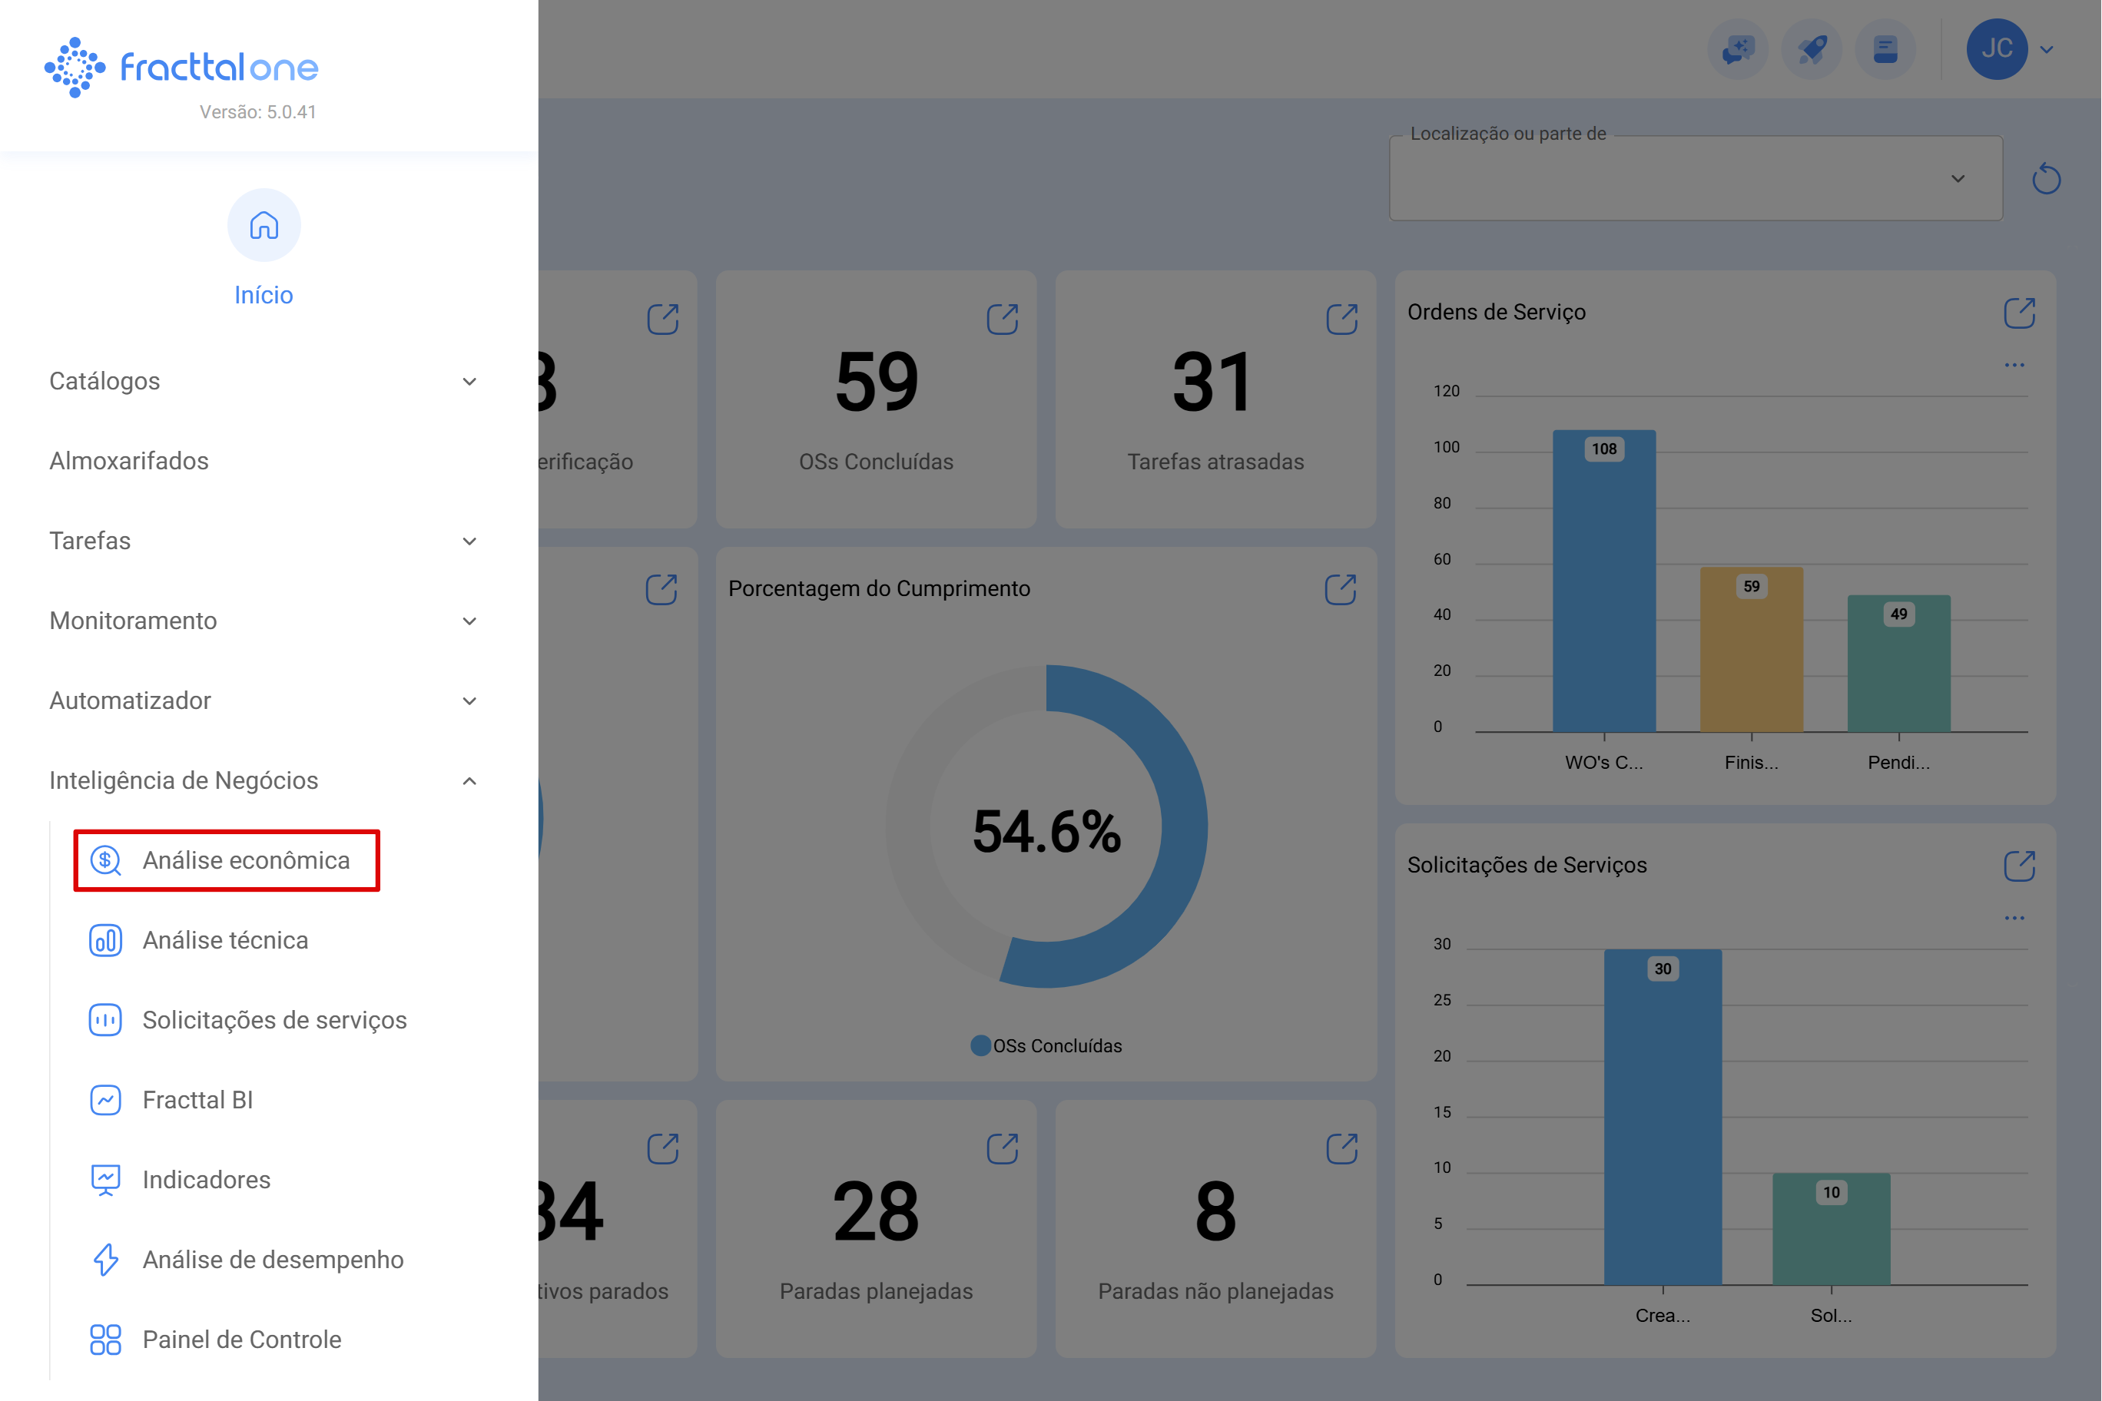Toggle OSs Concluídas legend dot
The image size is (2102, 1401).
980,1045
